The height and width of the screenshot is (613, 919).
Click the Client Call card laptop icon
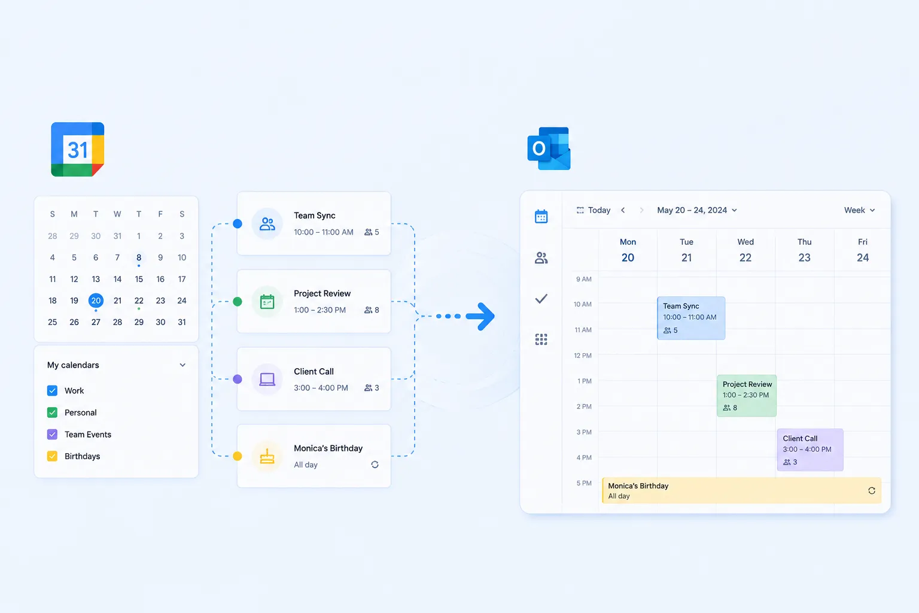point(267,379)
